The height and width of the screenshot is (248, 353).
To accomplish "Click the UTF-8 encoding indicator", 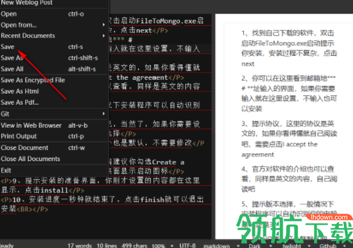I will pyautogui.click(x=187, y=245).
